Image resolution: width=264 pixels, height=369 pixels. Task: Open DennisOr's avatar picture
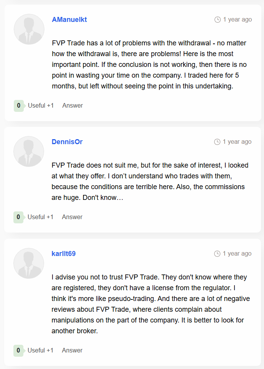[29, 151]
